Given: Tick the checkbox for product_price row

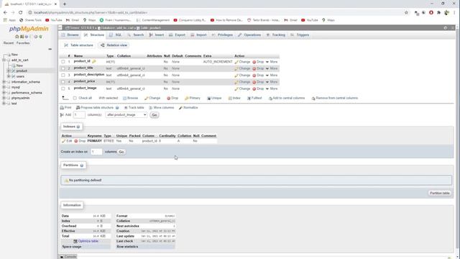Looking at the screenshot, I should pos(63,82).
